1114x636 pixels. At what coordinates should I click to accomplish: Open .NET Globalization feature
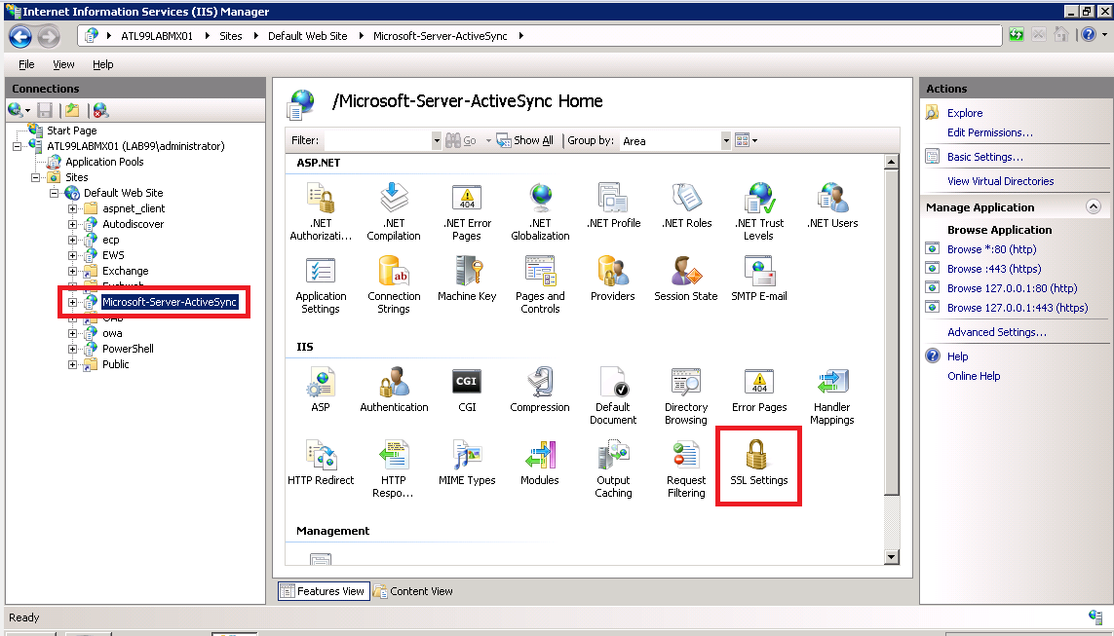(540, 211)
